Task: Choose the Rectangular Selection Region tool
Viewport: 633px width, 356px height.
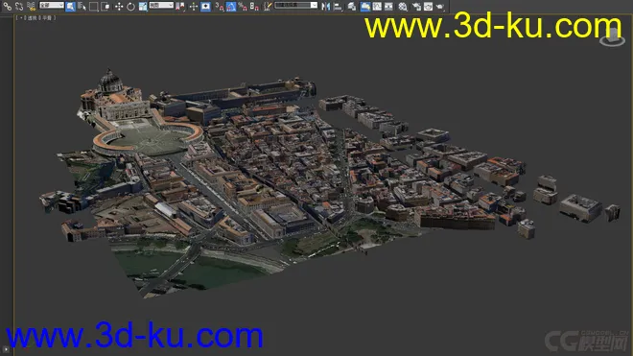Action: tap(94, 7)
